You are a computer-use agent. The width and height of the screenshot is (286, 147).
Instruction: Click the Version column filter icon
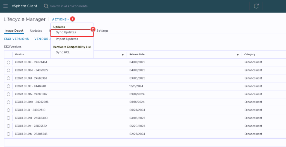pos(123,55)
